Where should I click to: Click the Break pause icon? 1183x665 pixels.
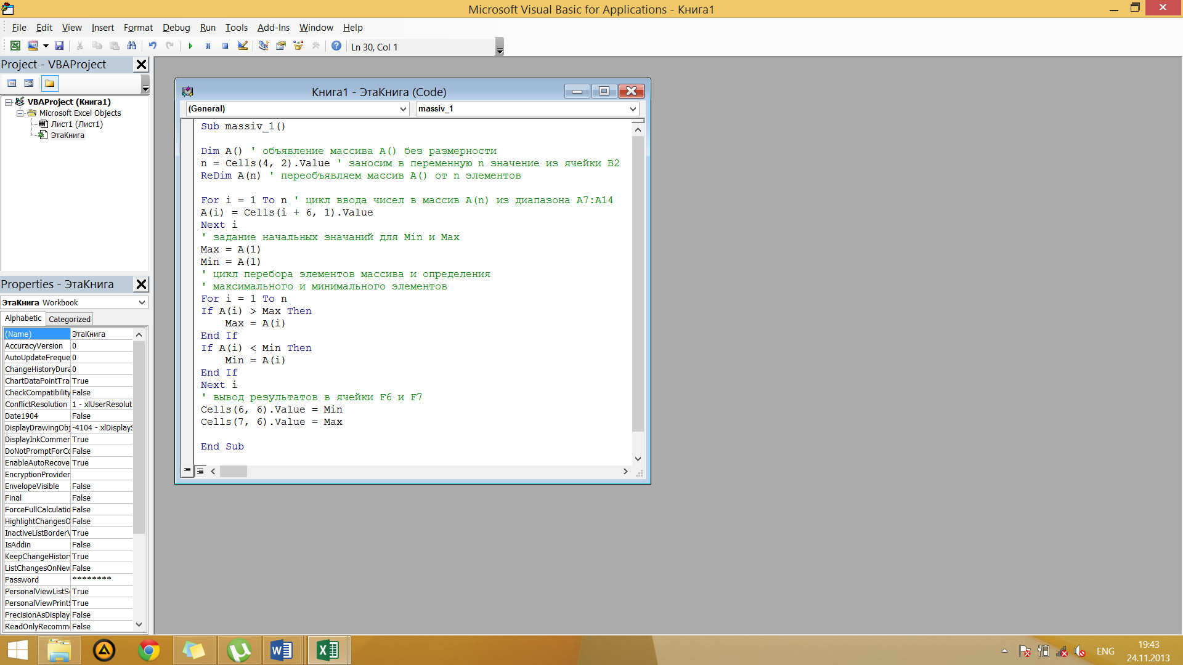point(208,46)
